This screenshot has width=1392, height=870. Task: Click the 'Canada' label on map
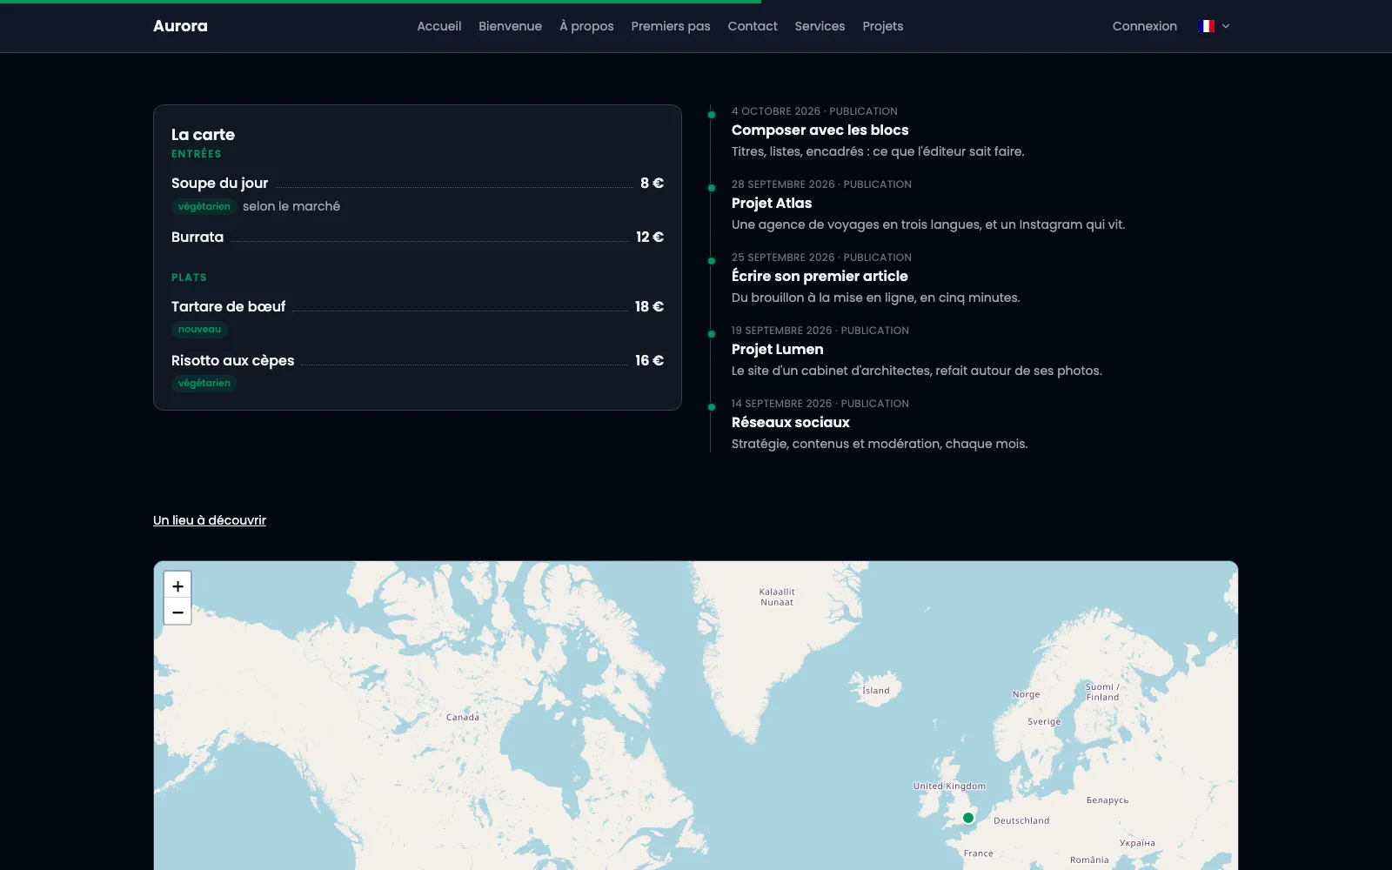(x=463, y=717)
